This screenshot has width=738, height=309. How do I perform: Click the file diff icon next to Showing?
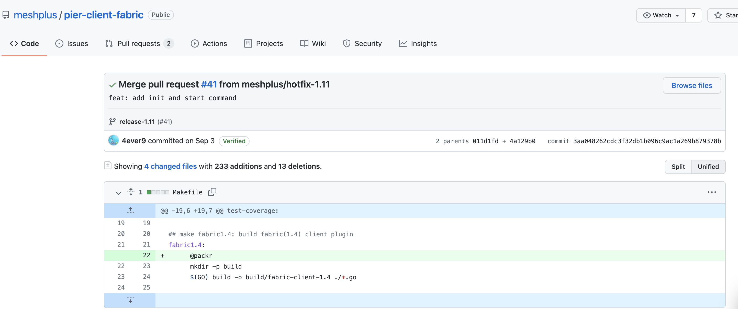click(108, 166)
